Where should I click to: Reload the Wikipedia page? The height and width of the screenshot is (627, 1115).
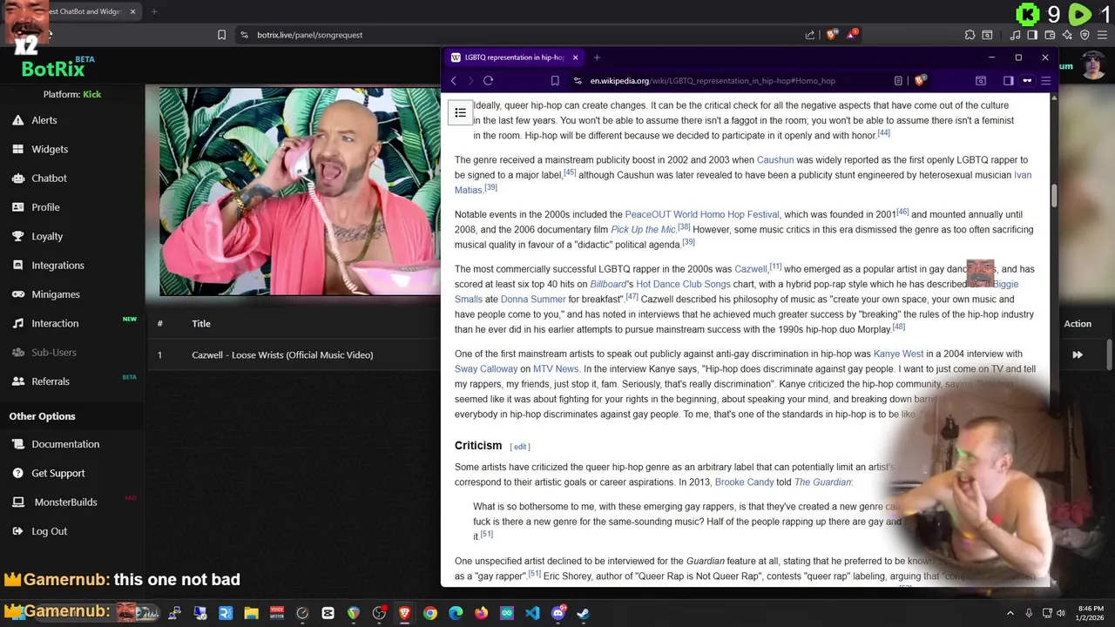tap(489, 81)
